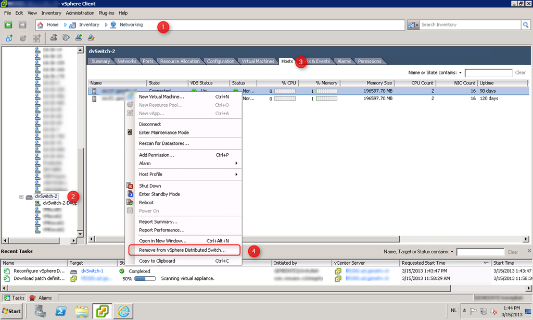Open Windows Explorer from the taskbar
Screen dimensions: 533x320
pos(82,311)
